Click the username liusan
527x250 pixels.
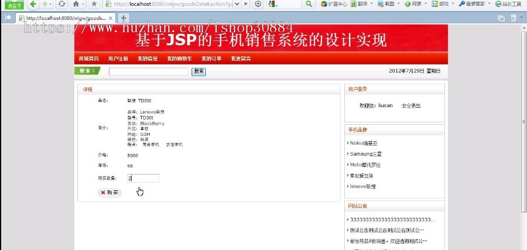pos(385,105)
